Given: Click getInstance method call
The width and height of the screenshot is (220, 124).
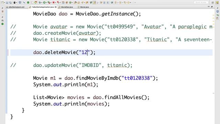Looking at the screenshot, I should click(x=117, y=14).
